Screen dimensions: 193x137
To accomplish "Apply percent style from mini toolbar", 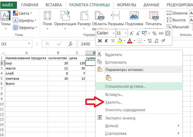I will (154, 33).
